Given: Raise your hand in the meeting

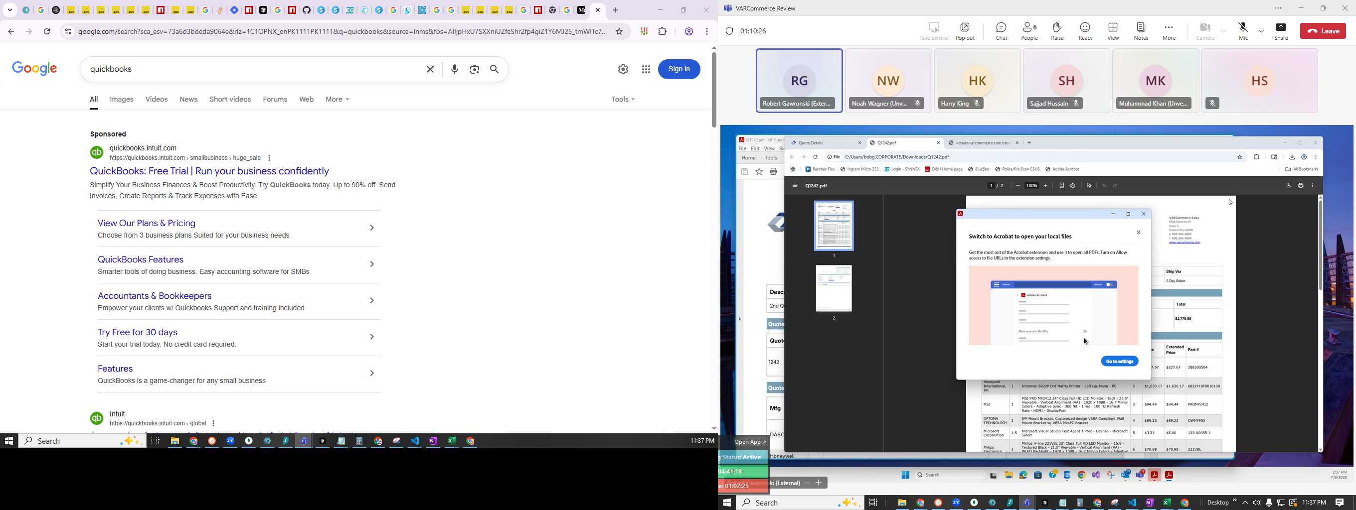Looking at the screenshot, I should (x=1057, y=31).
